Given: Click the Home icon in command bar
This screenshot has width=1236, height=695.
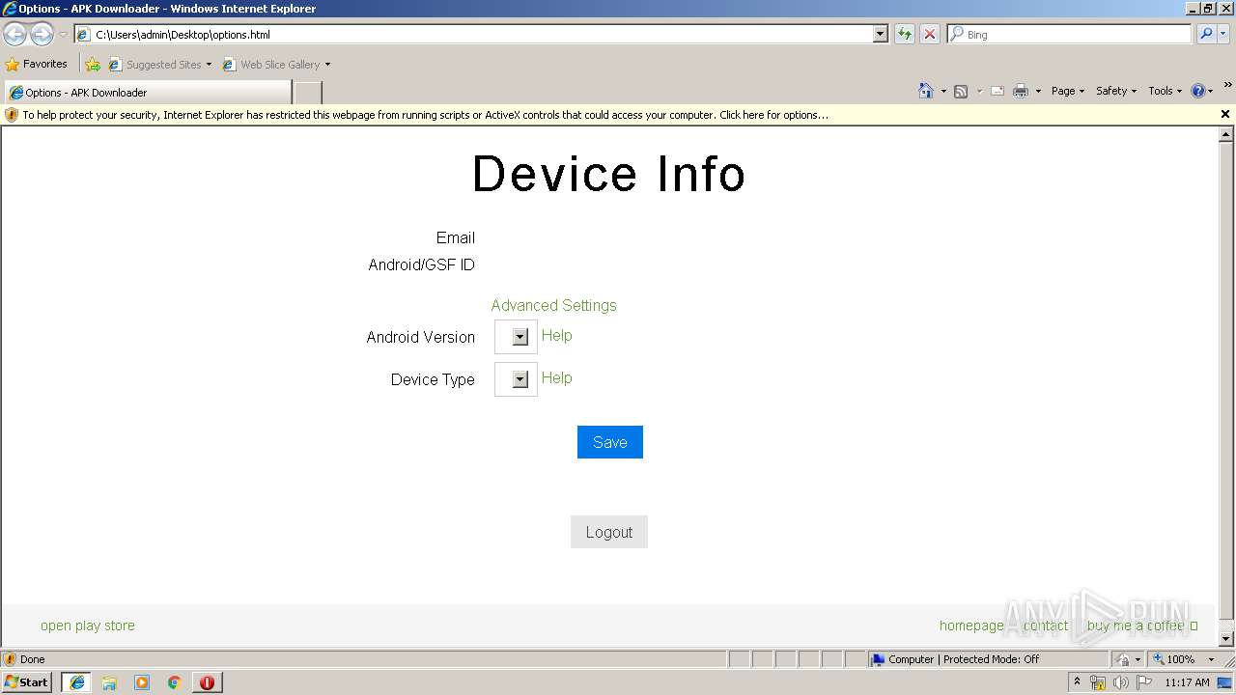Looking at the screenshot, I should tap(925, 91).
